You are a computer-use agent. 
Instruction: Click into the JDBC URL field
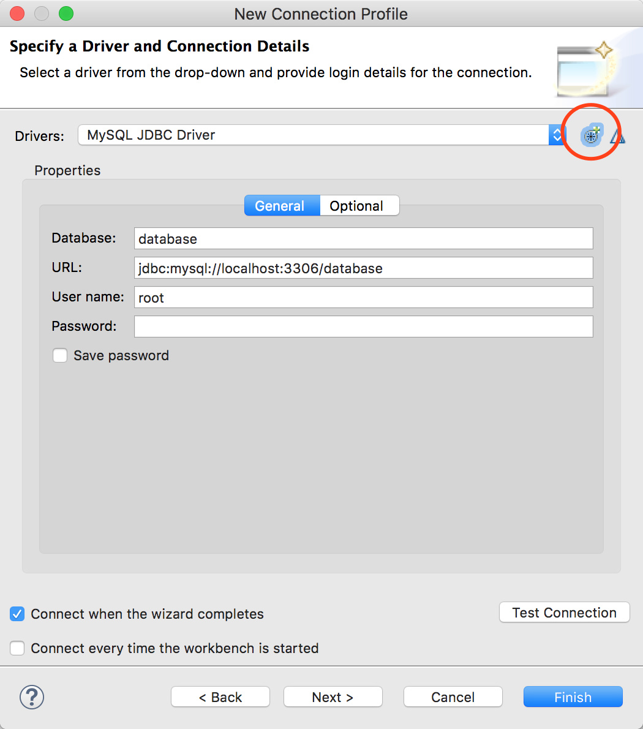click(x=363, y=268)
